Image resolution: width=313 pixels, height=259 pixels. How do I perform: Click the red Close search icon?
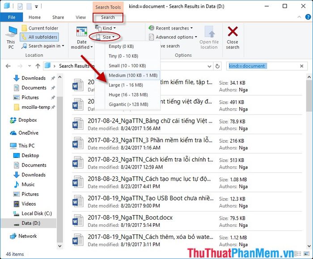tap(233, 32)
